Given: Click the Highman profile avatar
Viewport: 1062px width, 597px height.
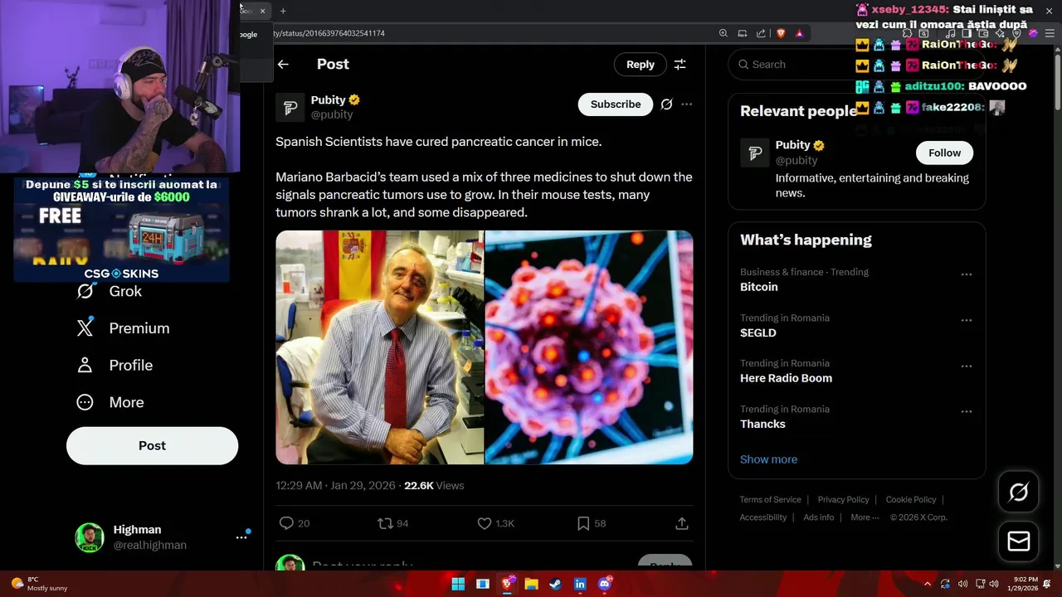Looking at the screenshot, I should click(90, 537).
